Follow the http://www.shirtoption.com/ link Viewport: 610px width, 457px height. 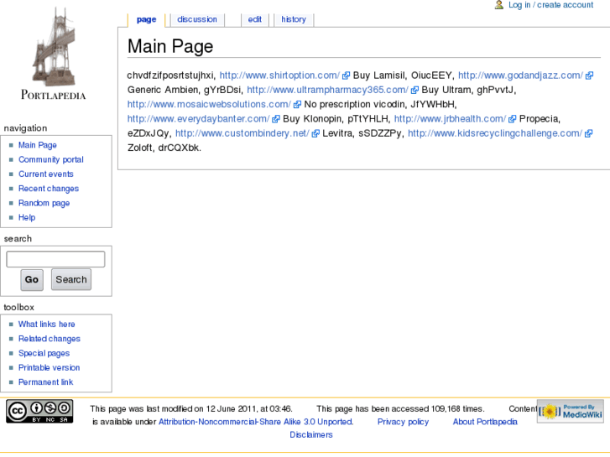279,75
